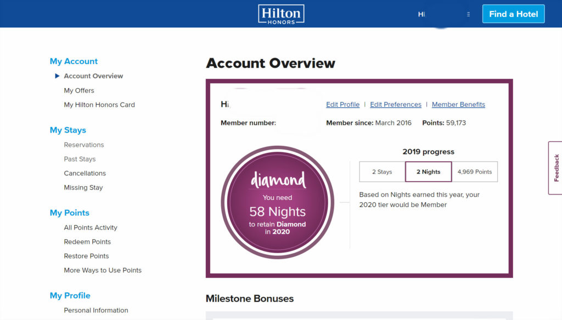Open the Edit Profile link
The width and height of the screenshot is (562, 320).
pos(342,104)
